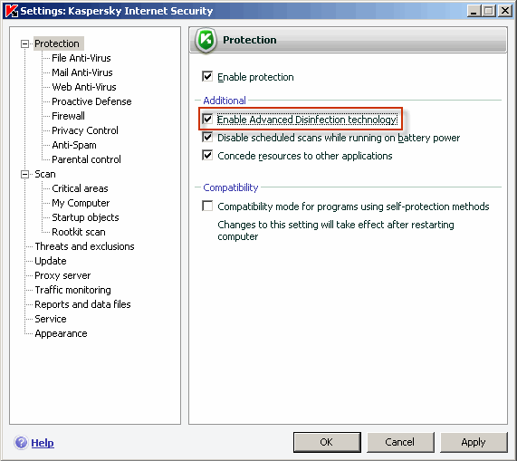The width and height of the screenshot is (517, 461).
Task: Click the Apply button
Action: point(474,442)
